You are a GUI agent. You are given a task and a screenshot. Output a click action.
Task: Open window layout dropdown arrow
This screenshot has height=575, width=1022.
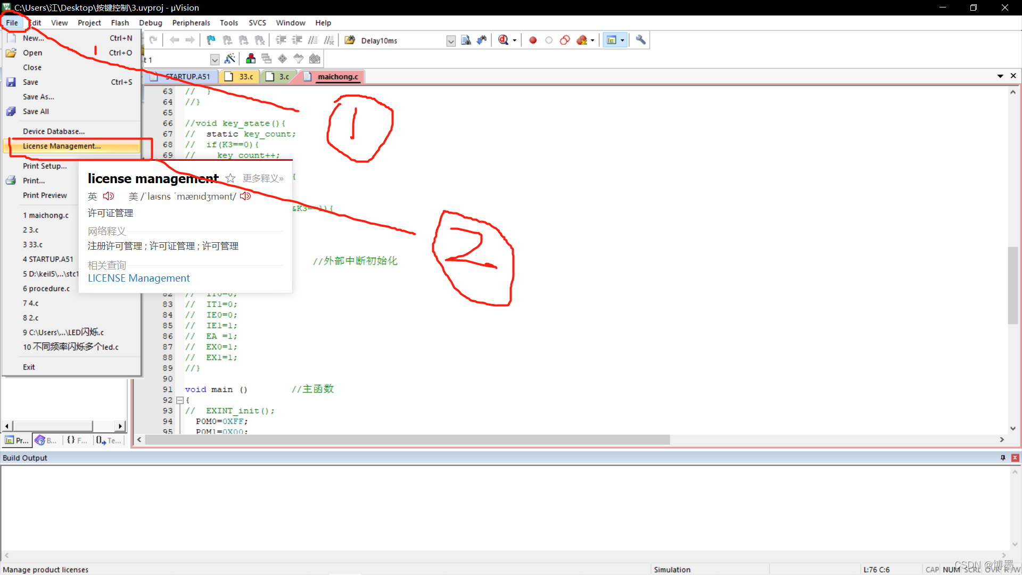(x=622, y=40)
